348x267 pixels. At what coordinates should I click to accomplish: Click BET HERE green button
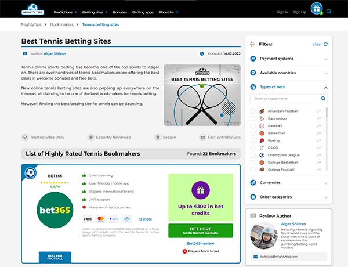[x=201, y=230]
